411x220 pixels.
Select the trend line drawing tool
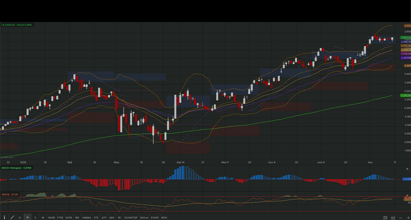tap(12, 218)
